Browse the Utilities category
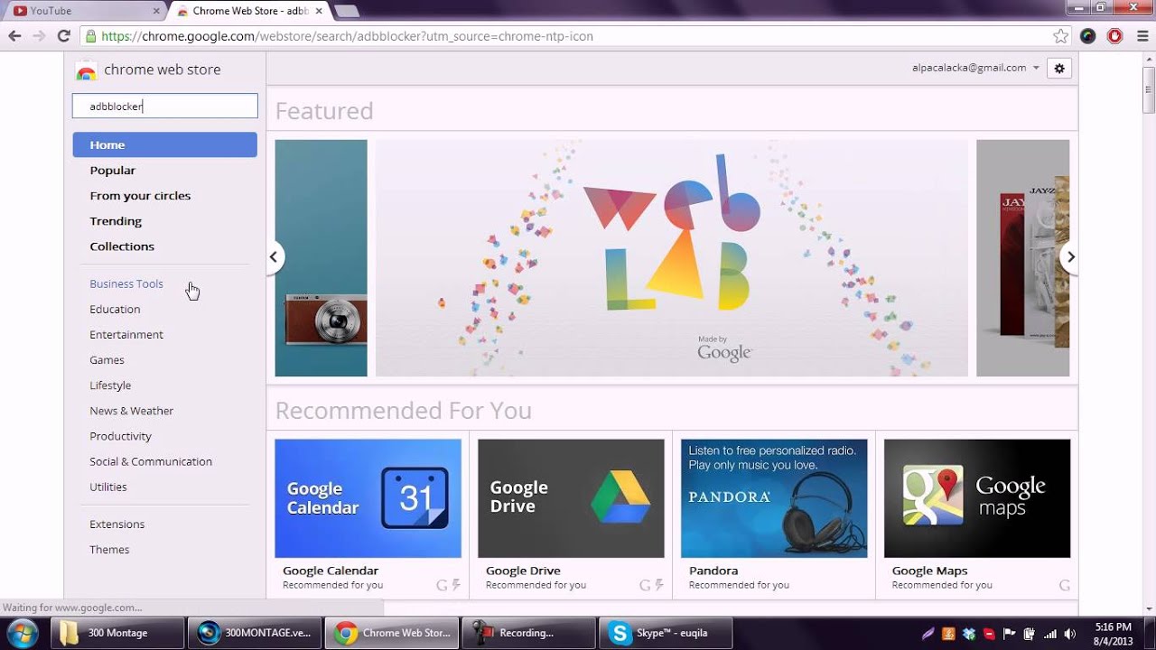Screen dimensions: 1156x650 108,486
